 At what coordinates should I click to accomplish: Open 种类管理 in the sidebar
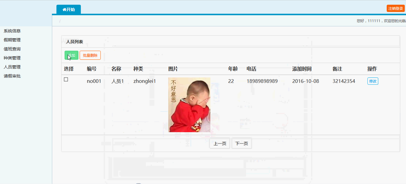pos(12,58)
